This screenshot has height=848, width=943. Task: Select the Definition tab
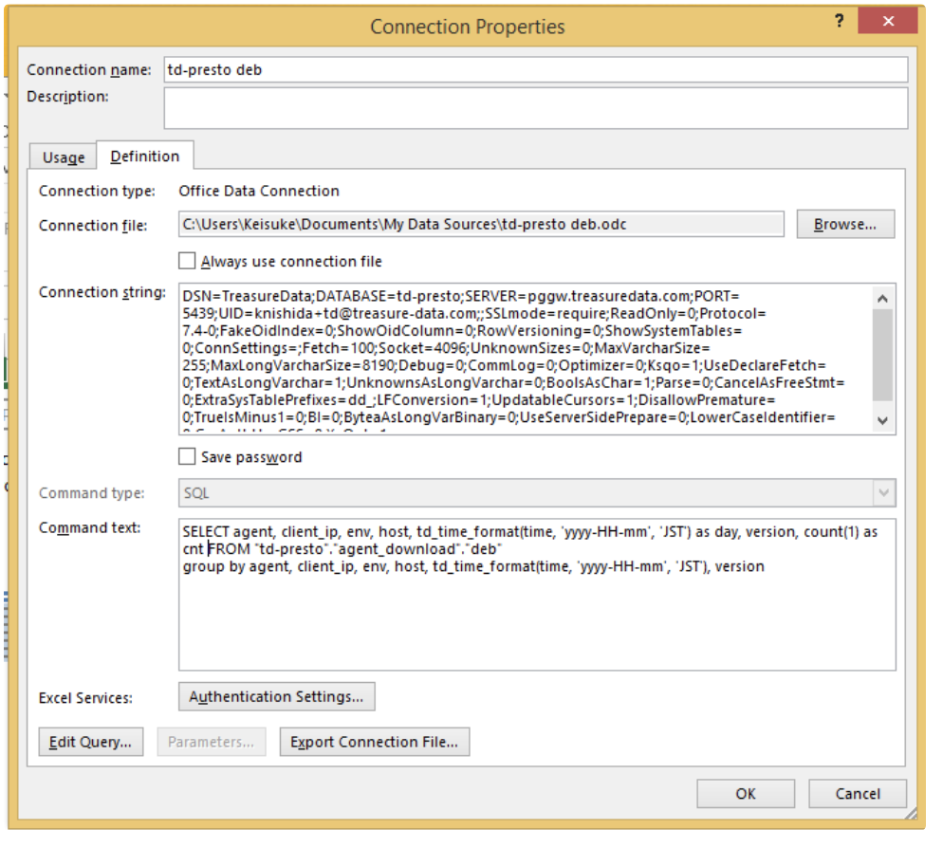point(144,157)
